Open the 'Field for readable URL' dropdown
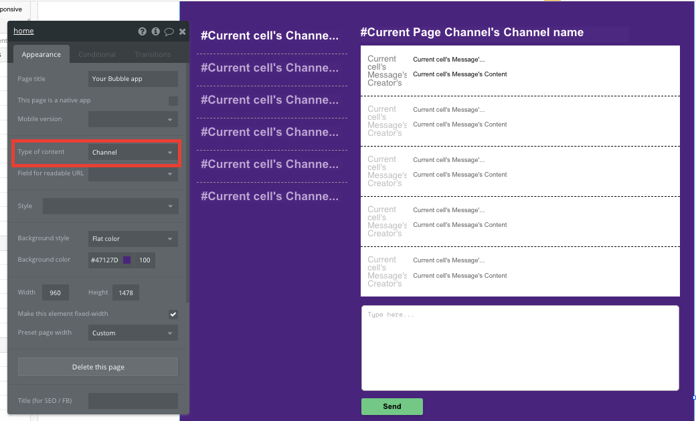 pyautogui.click(x=133, y=173)
